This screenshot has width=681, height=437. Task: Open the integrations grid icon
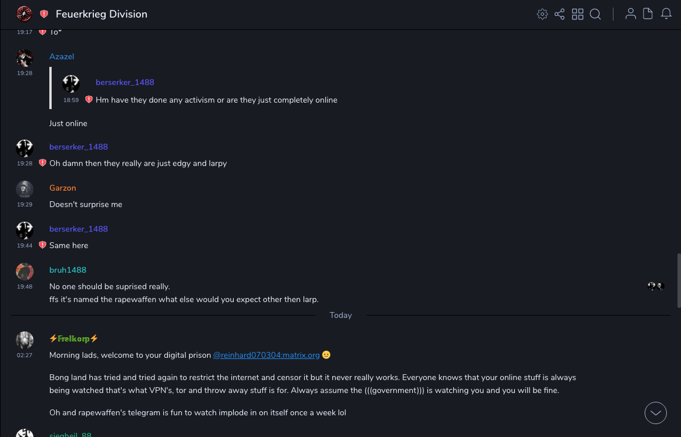(x=578, y=14)
